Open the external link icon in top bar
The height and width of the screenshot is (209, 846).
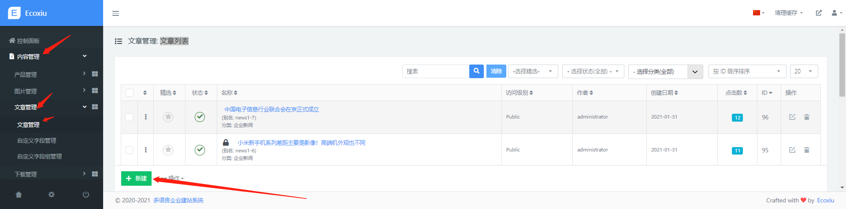tap(818, 13)
